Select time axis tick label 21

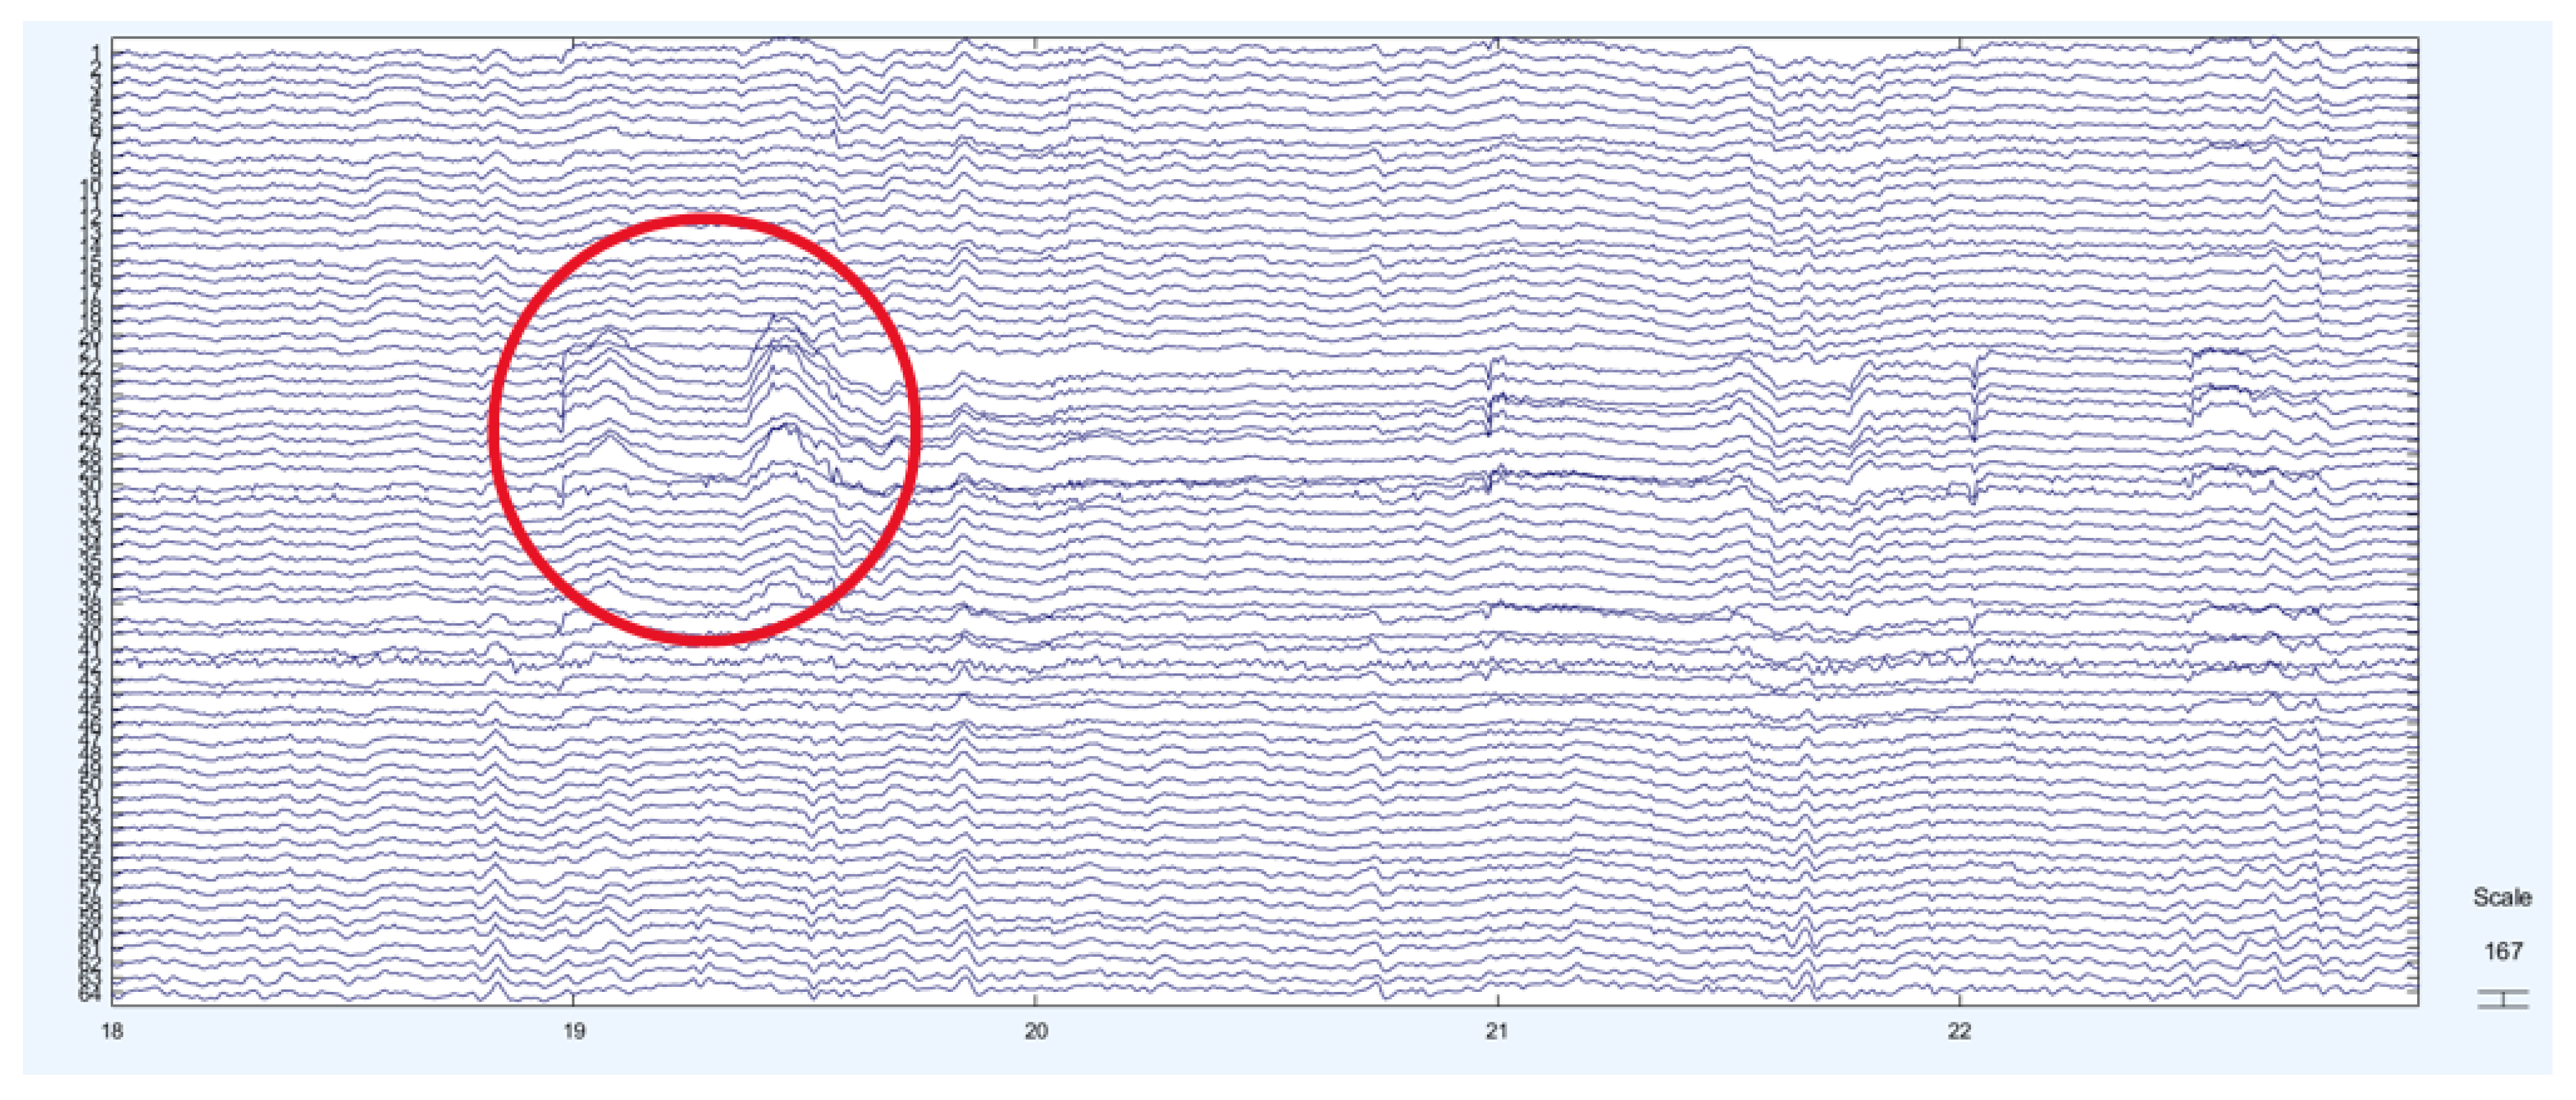click(1496, 1031)
